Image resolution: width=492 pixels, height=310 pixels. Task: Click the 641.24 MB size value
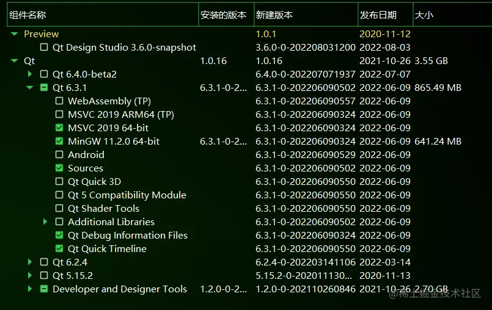[x=438, y=142]
